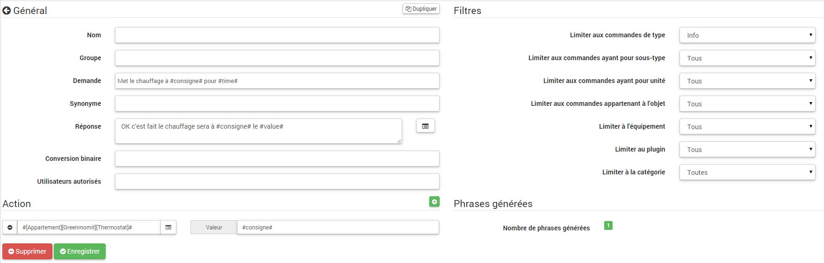Open the catégorie dropdown showing Toutes
824x263 pixels.
pos(747,173)
